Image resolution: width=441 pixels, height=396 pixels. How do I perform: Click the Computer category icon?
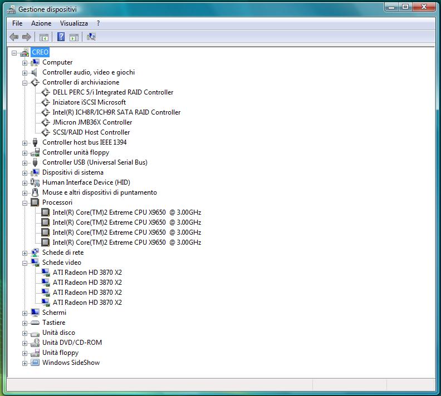(35, 62)
